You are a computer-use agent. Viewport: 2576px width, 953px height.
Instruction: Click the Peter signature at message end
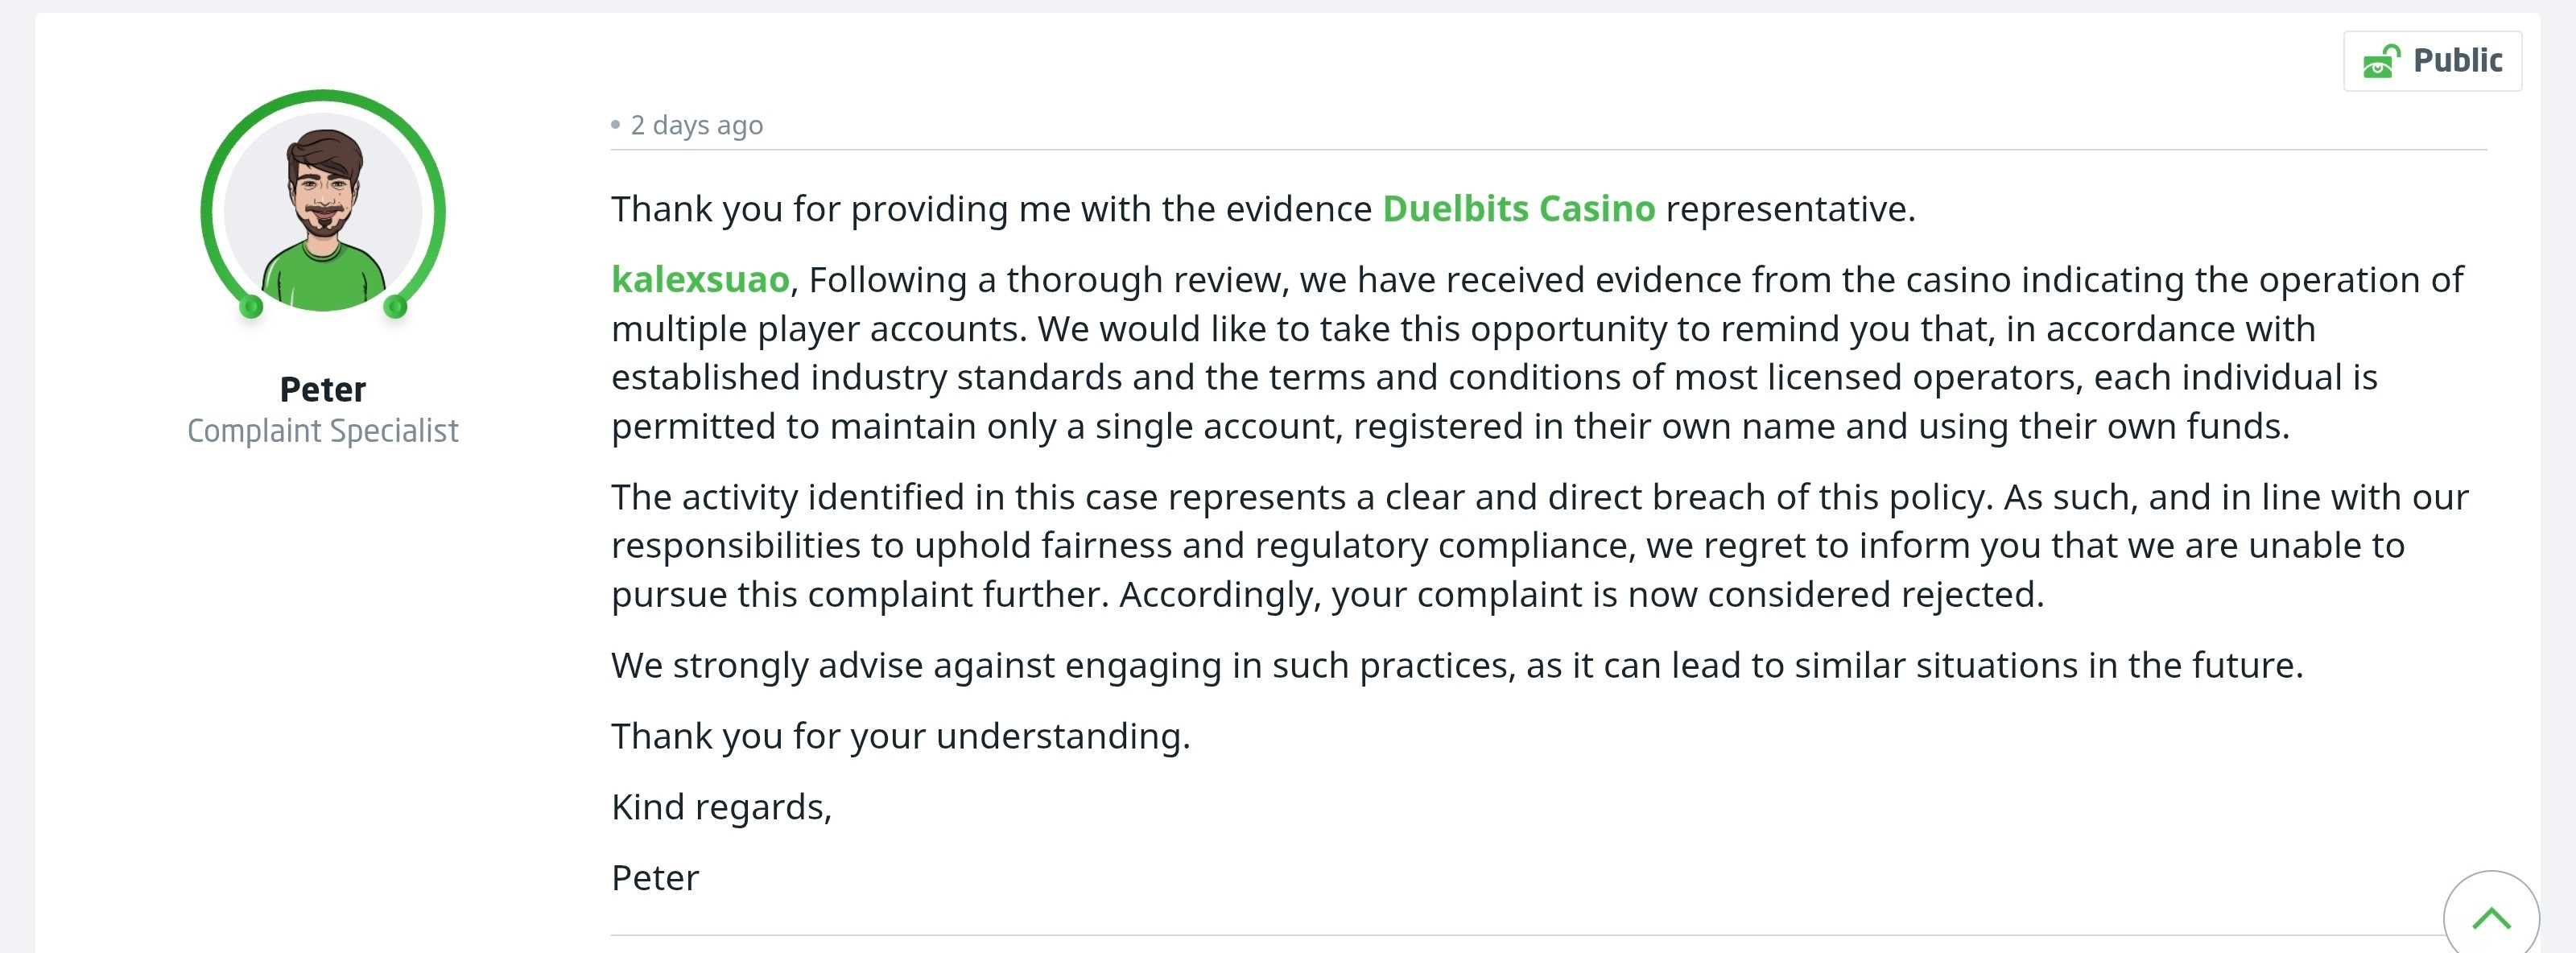pos(655,878)
